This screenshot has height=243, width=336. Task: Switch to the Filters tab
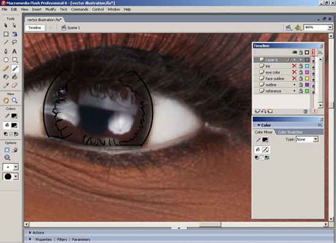pos(62,239)
